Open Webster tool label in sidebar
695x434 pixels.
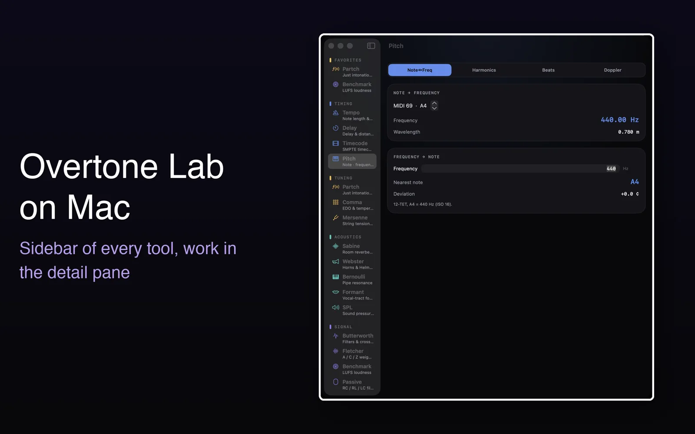click(353, 261)
